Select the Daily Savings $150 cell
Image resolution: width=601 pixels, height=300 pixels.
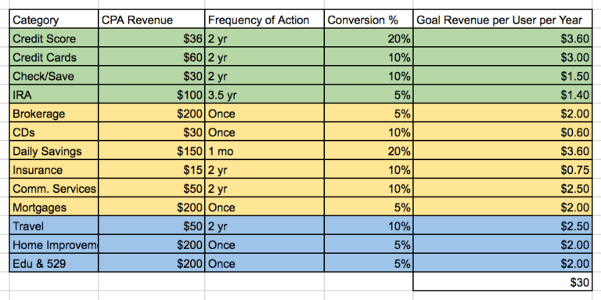pyautogui.click(x=151, y=151)
